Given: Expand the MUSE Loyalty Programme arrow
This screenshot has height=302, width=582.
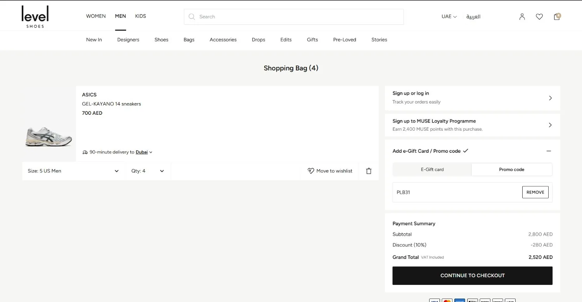Looking at the screenshot, I should click(x=550, y=125).
